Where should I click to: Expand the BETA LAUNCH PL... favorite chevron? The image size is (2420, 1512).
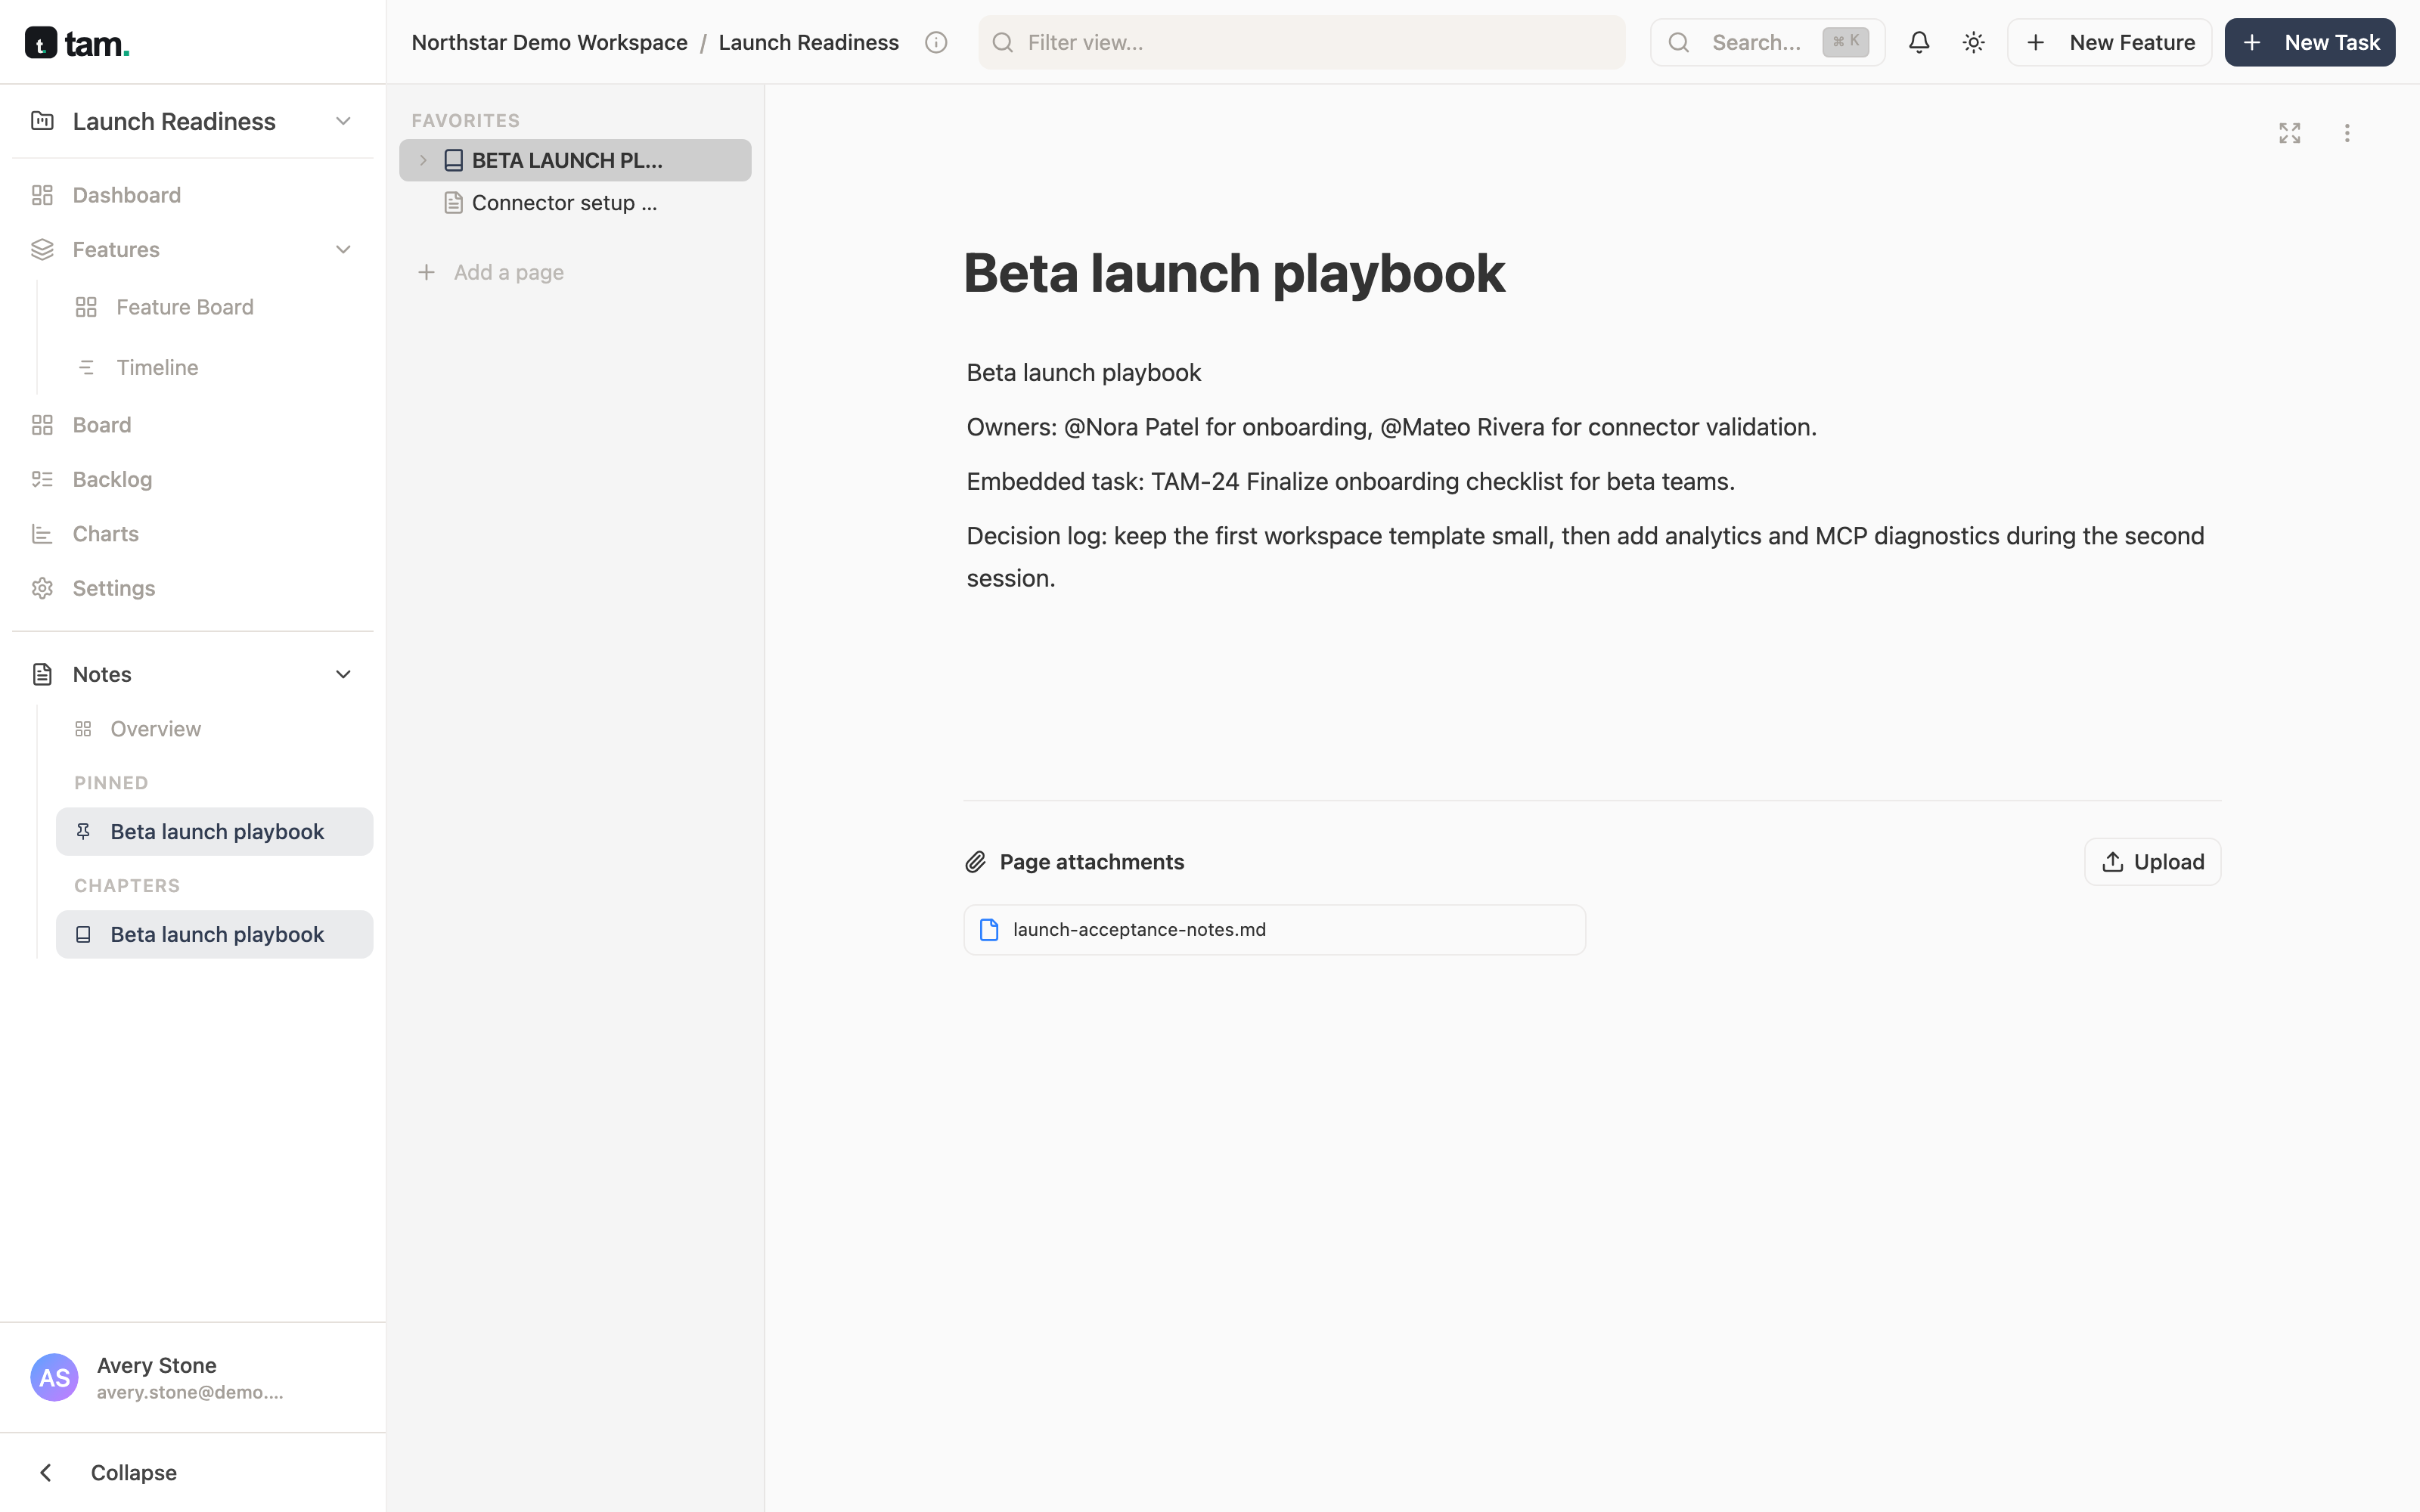[423, 160]
